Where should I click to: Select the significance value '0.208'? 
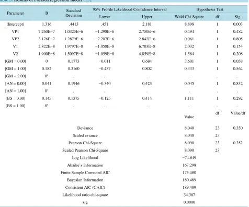[x=238, y=54]
